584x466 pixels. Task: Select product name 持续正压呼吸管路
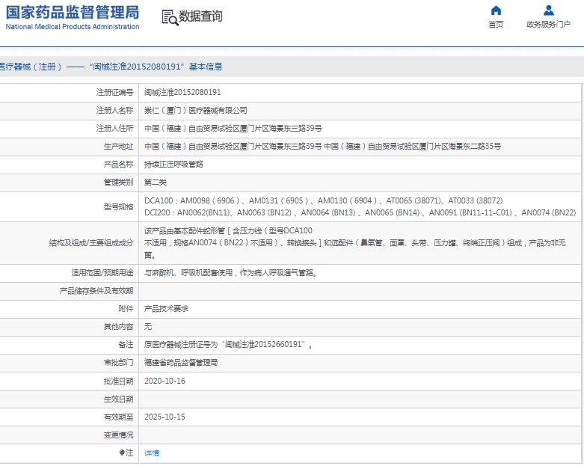pyautogui.click(x=173, y=165)
